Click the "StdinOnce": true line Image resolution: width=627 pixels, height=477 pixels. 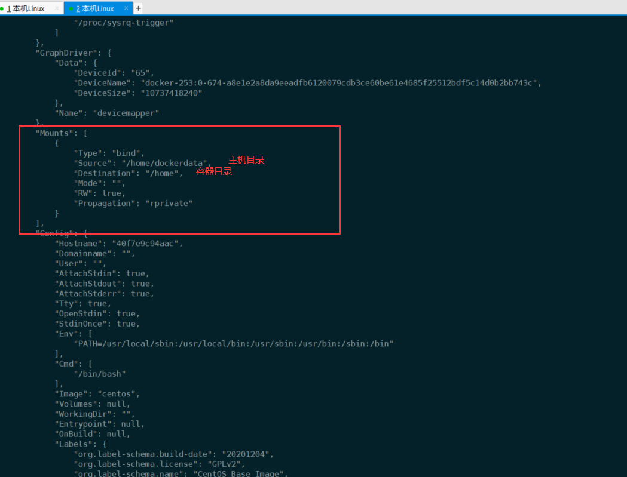[x=97, y=324]
